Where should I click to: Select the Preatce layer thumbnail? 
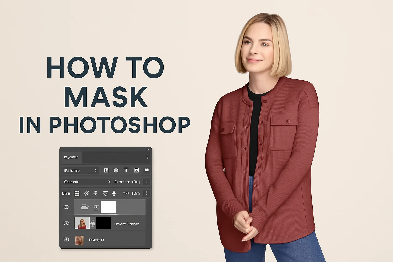(x=79, y=240)
